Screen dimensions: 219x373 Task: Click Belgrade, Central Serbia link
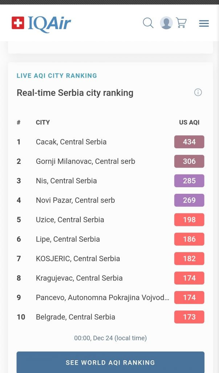coord(75,317)
